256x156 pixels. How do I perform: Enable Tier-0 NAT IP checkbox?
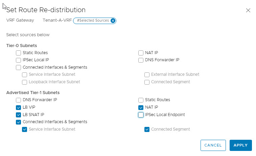click(x=141, y=53)
